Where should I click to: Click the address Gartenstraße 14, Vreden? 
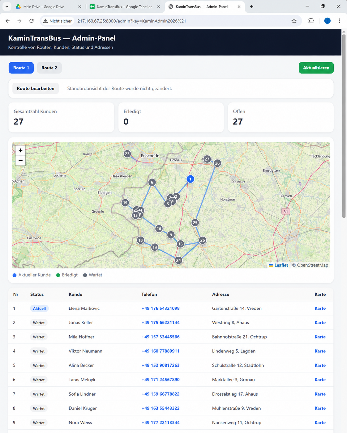[237, 308]
